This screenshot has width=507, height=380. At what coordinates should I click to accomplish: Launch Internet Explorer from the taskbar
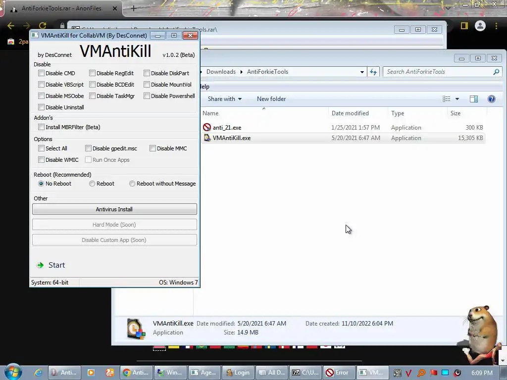[38, 373]
